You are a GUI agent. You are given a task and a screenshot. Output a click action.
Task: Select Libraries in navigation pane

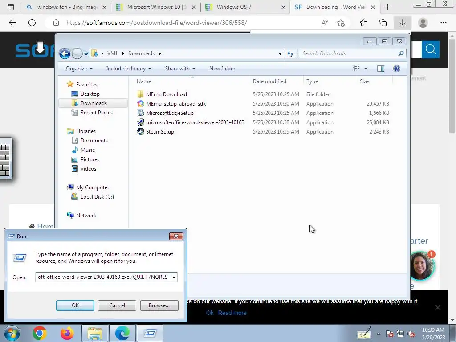86,131
